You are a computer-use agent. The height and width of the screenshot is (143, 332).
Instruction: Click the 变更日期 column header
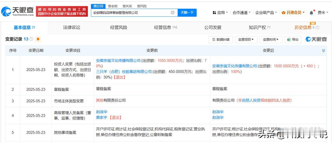(36, 50)
